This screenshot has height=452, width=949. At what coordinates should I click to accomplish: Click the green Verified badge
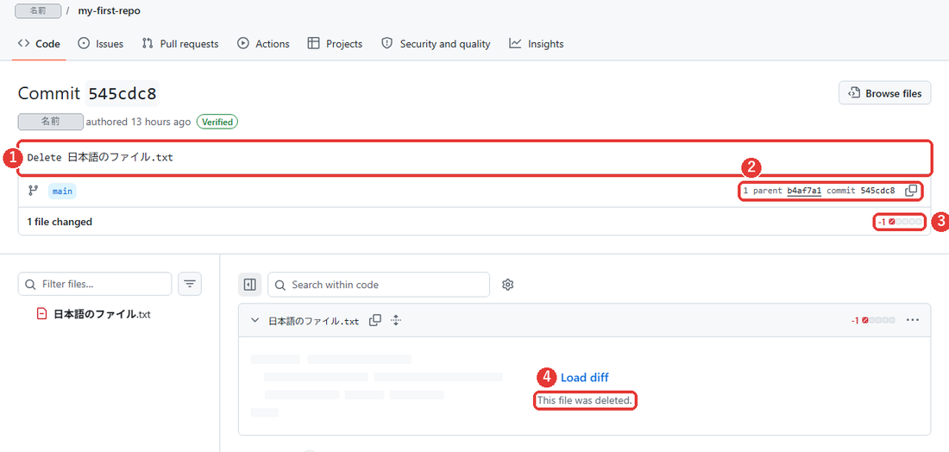217,122
